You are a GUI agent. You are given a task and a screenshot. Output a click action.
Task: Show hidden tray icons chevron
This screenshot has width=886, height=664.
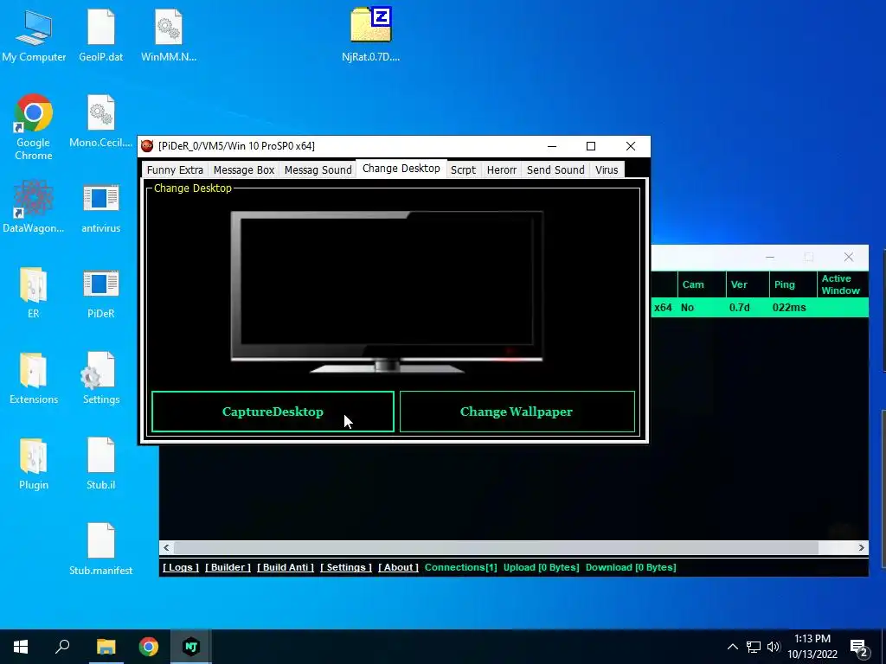point(732,647)
